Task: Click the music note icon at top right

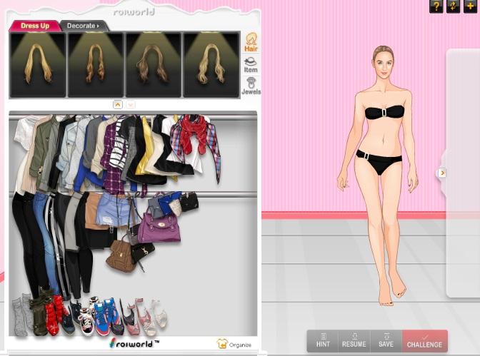Action: click(x=453, y=6)
